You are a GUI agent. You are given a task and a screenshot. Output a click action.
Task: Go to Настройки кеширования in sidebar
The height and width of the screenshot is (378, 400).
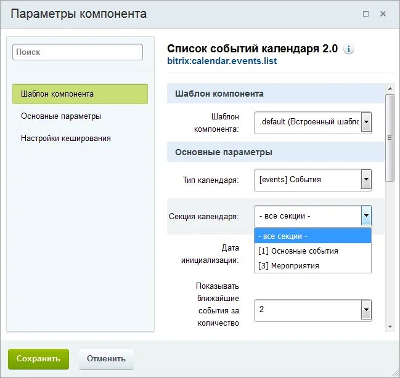coord(66,139)
